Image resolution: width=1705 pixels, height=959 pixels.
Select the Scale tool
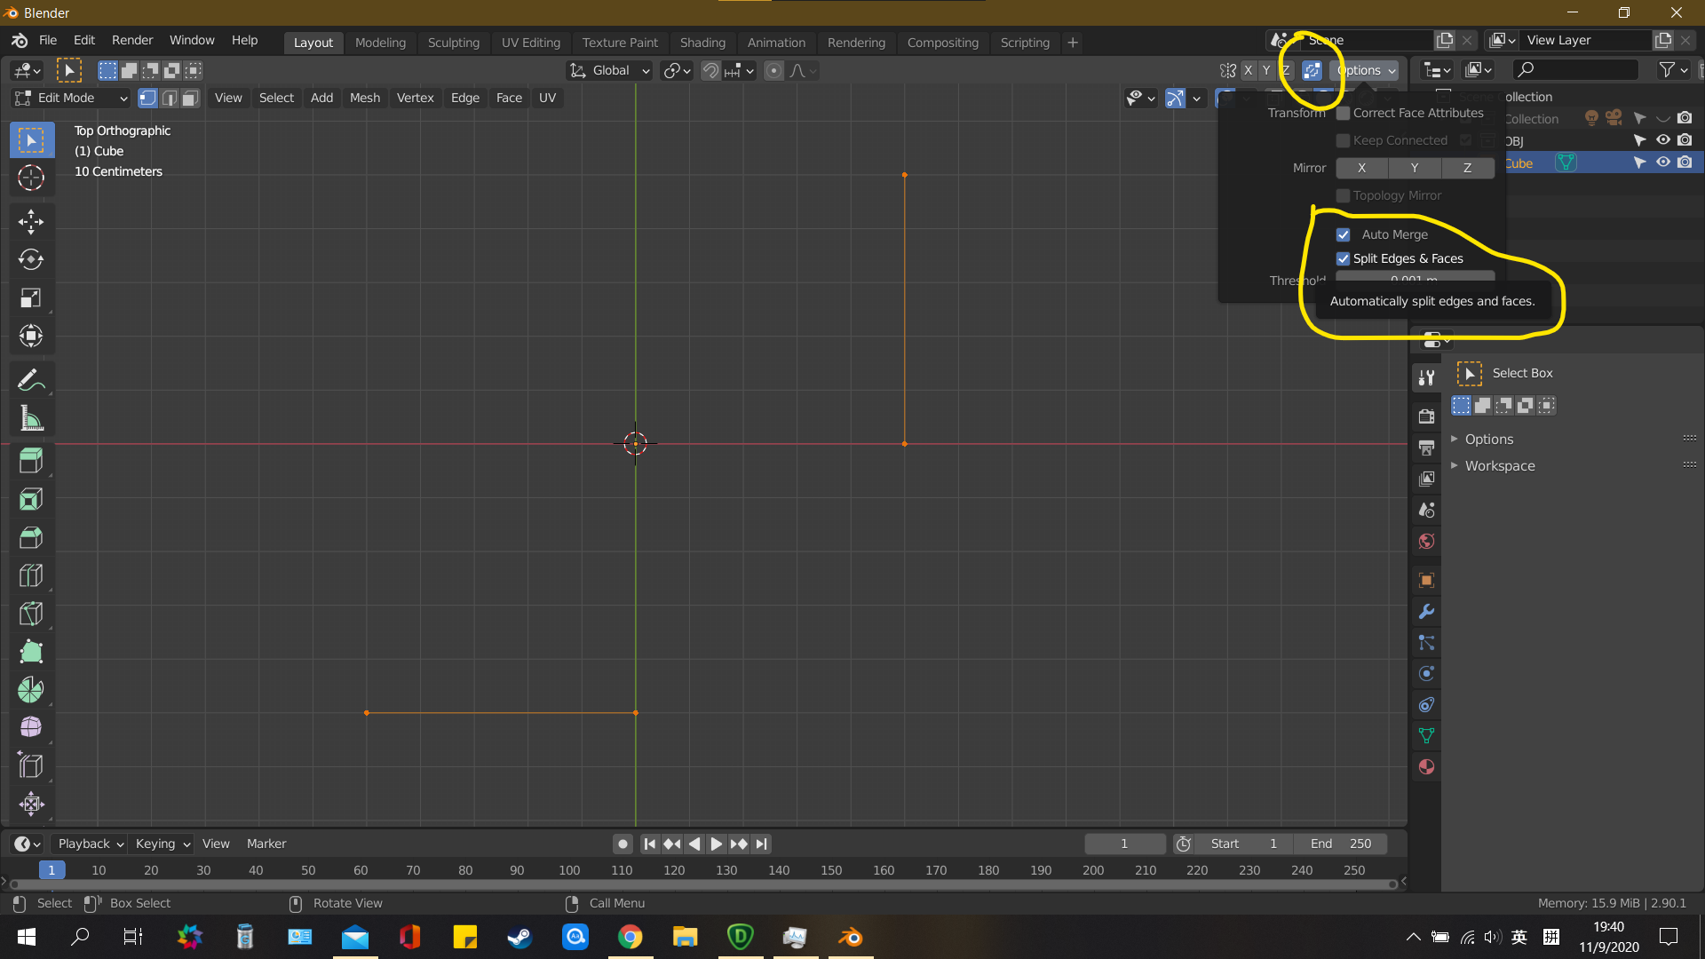31,297
